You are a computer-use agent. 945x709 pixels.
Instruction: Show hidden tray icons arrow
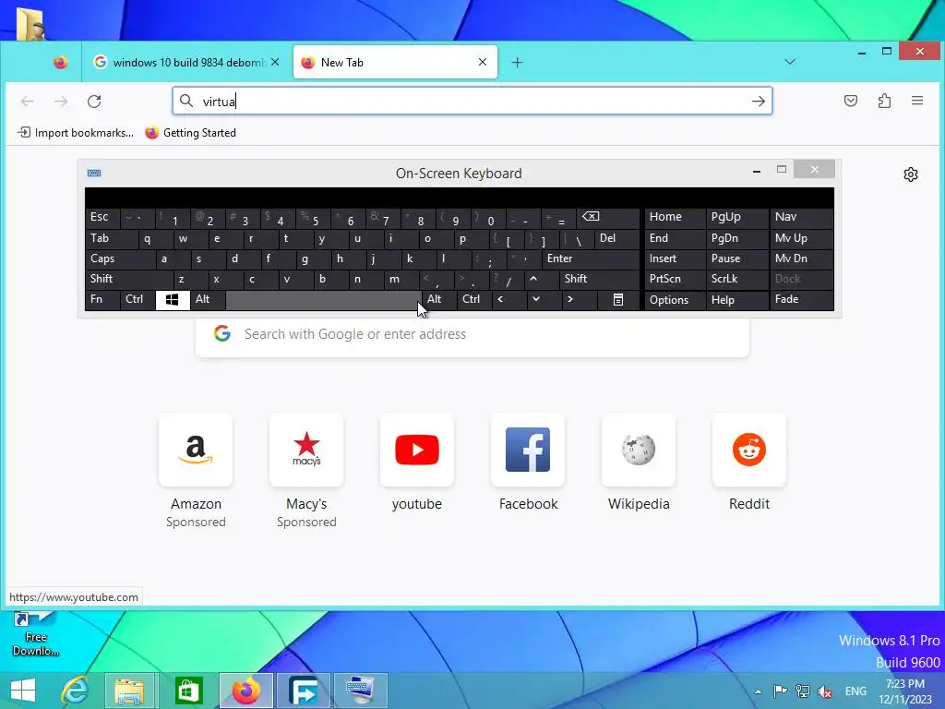click(758, 691)
